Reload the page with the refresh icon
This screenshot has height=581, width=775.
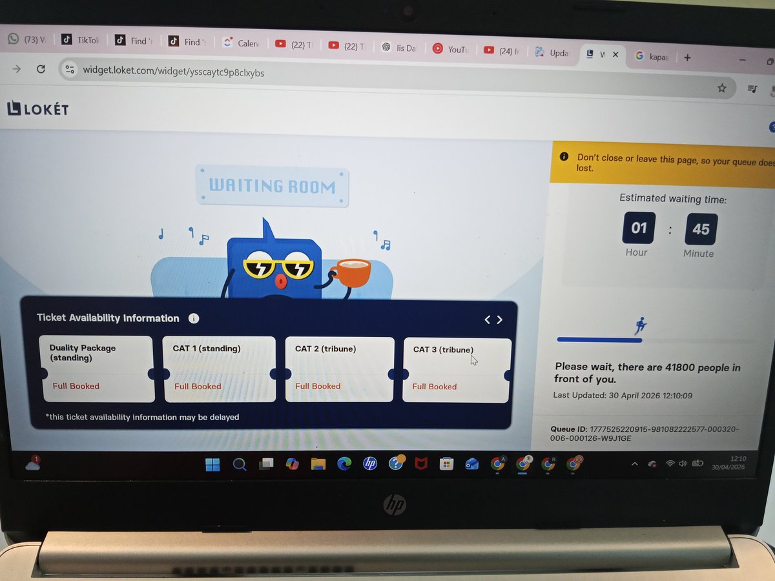[41, 69]
